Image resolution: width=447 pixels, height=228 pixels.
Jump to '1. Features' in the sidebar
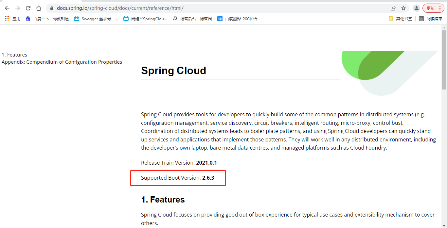click(14, 55)
